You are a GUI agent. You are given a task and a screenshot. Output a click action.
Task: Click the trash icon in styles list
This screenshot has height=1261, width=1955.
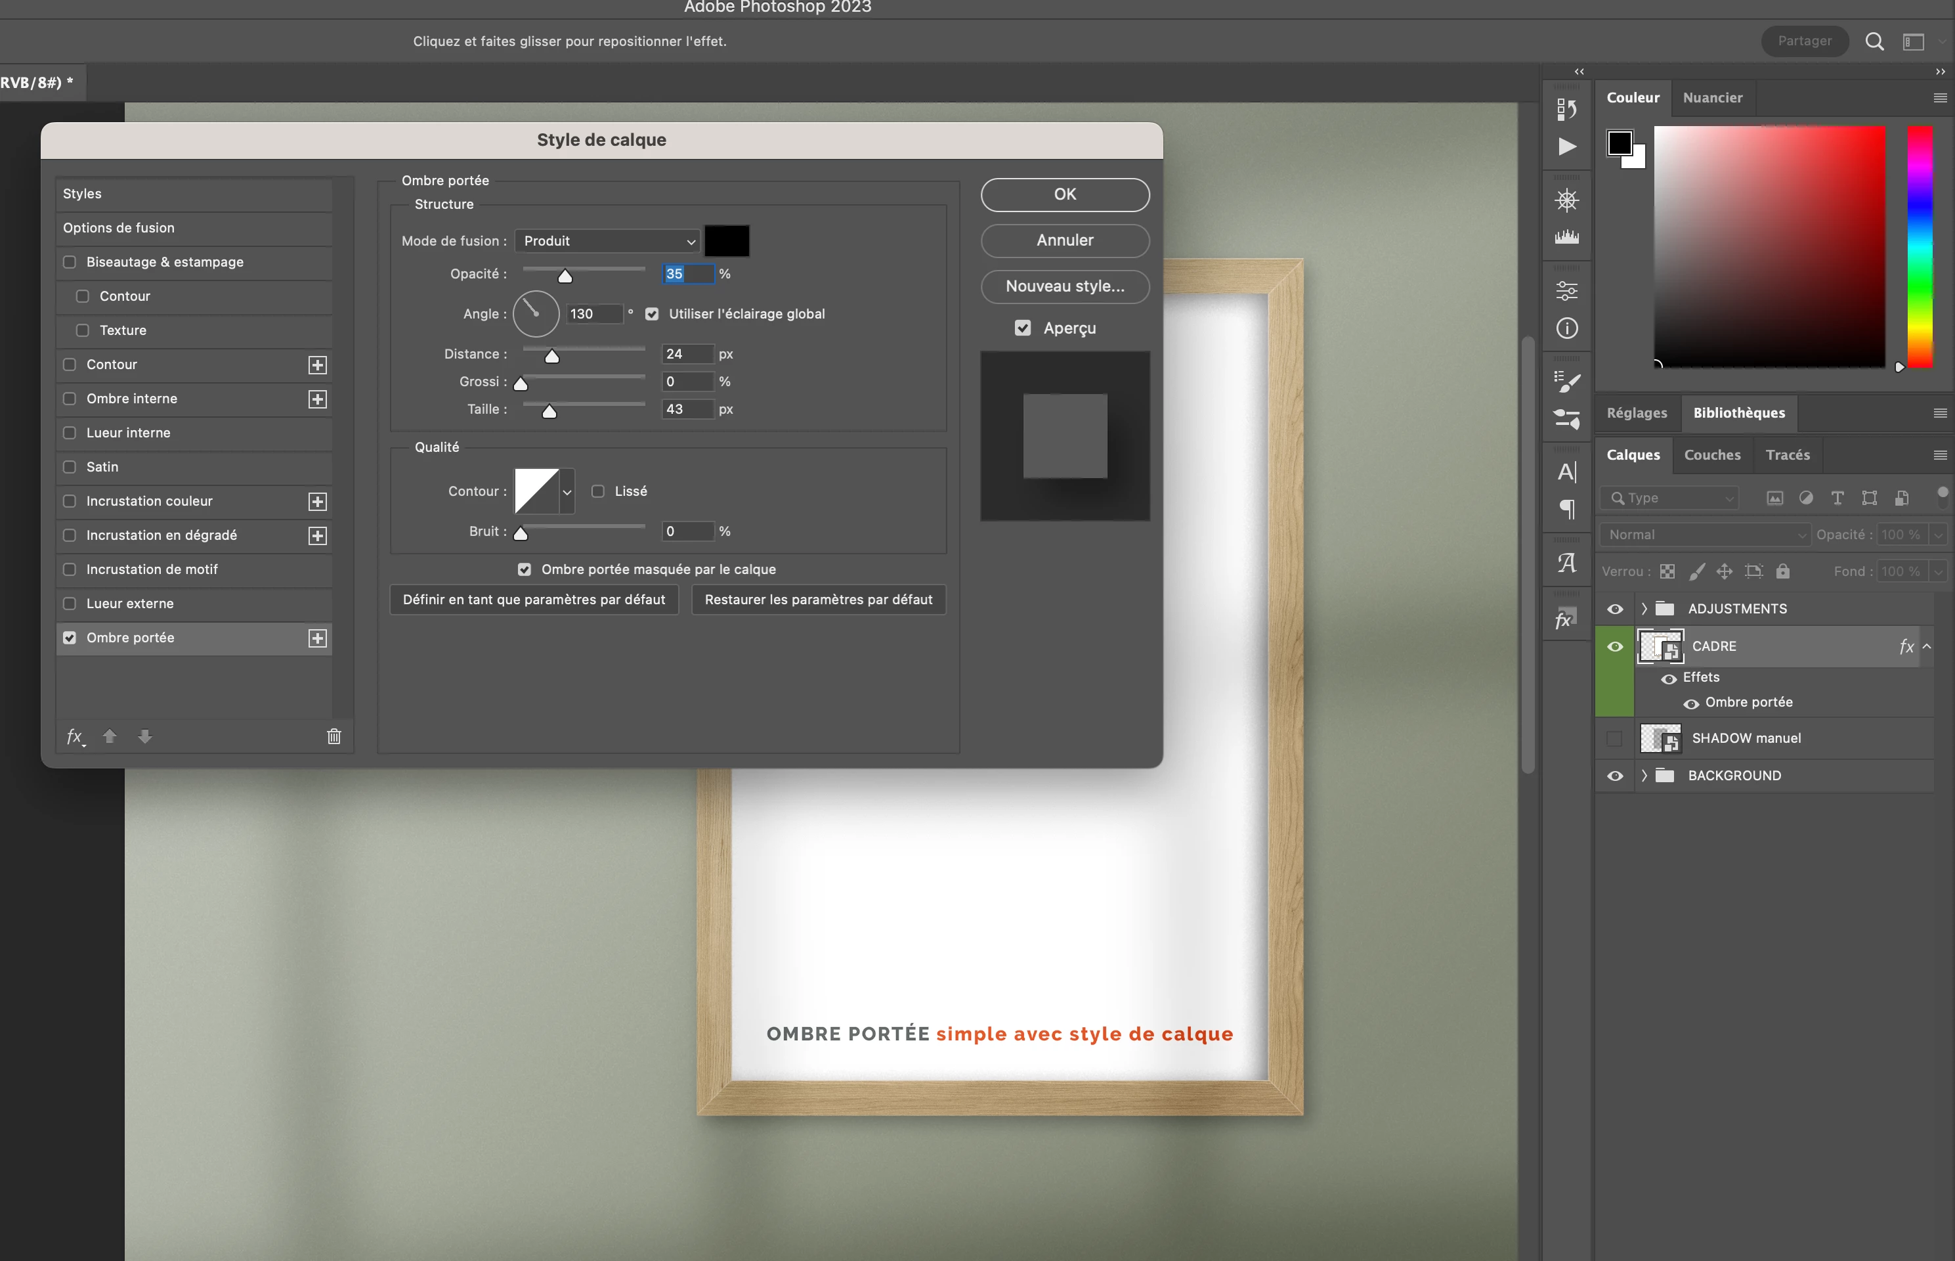[334, 736]
